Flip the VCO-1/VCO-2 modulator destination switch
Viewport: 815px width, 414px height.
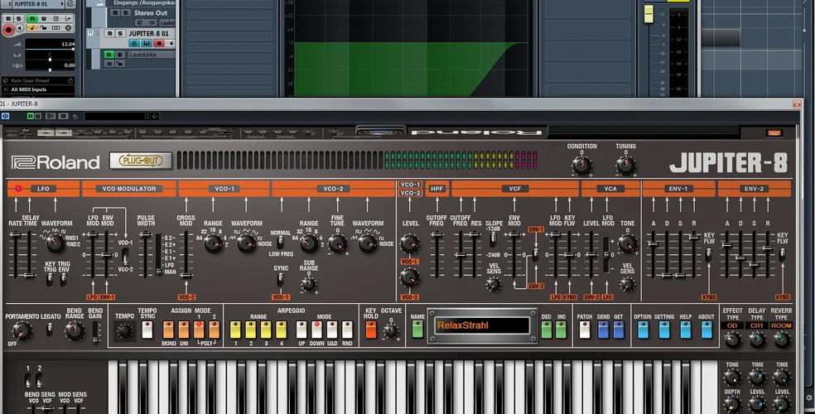point(125,256)
